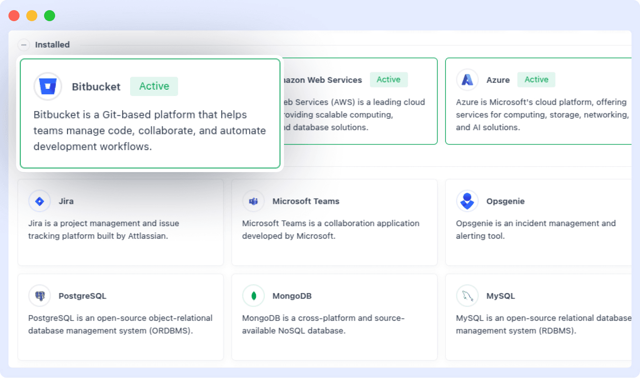
Task: Select the Azure logo icon
Action: [x=467, y=79]
